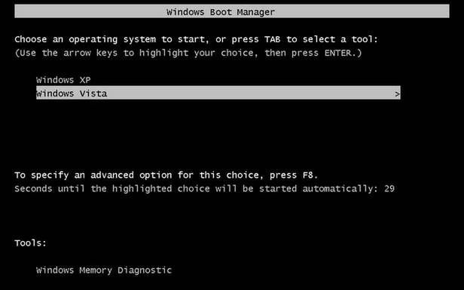Image resolution: width=464 pixels, height=290 pixels.
Task: Click the arrow keys instruction line
Action: tap(188, 53)
